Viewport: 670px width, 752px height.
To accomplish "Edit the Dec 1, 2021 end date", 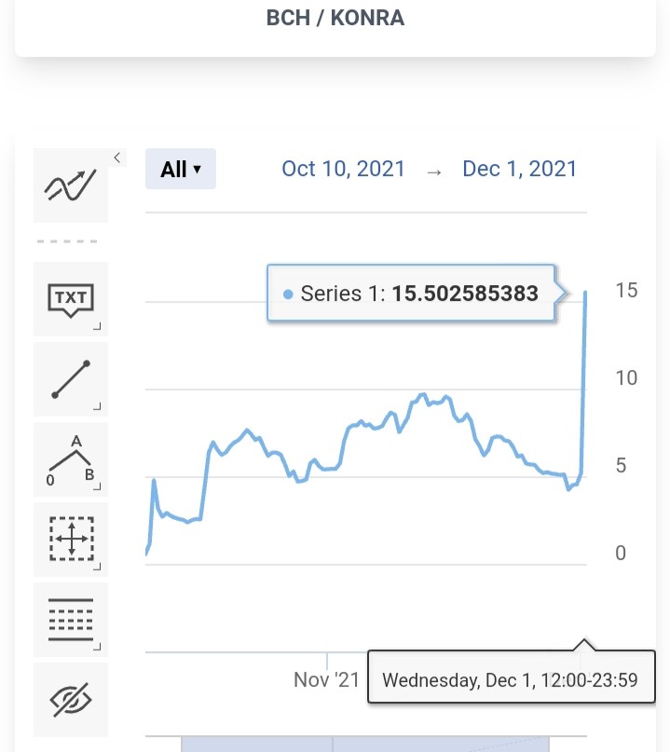I will [x=519, y=169].
